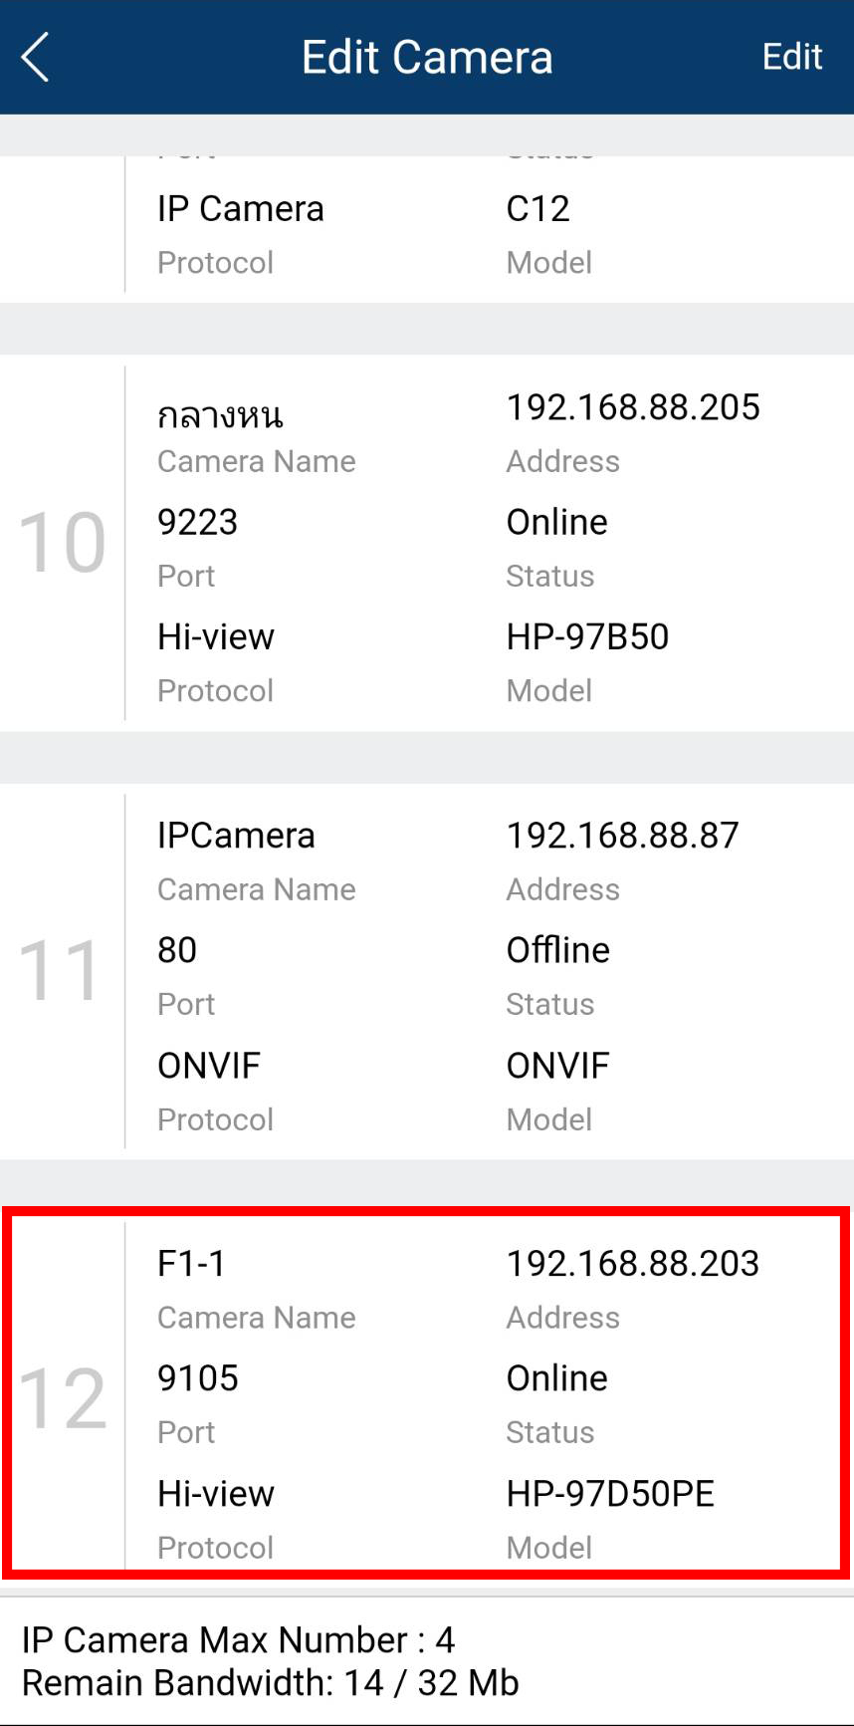854x1726 pixels.
Task: Tap camera name F1-1
Action: (191, 1264)
